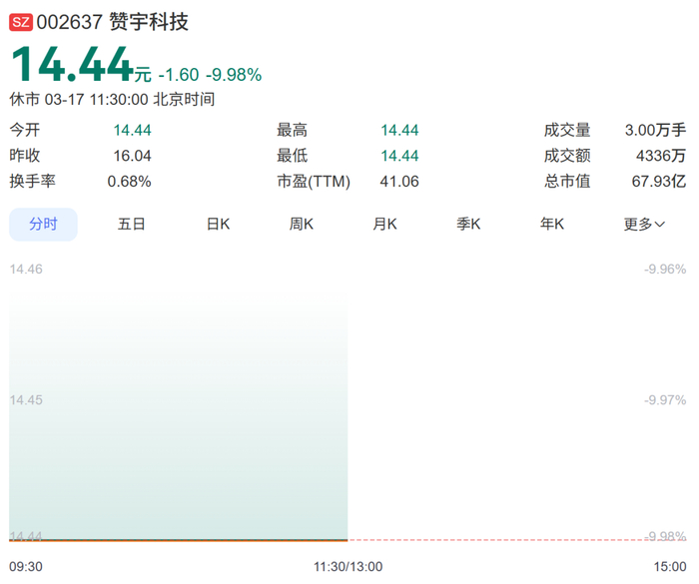
Task: Click the 最低 label
Action: point(292,156)
